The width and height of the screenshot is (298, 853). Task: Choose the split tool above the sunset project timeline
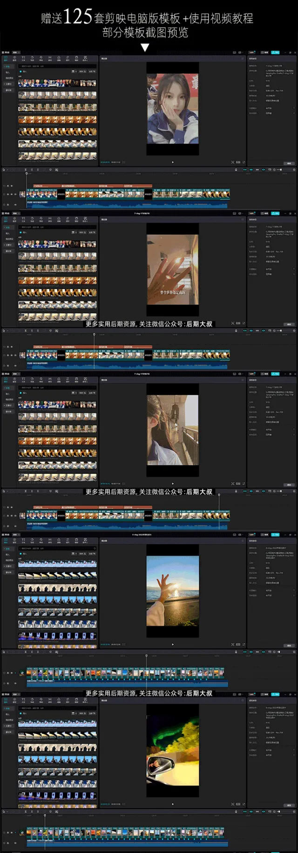[26, 652]
